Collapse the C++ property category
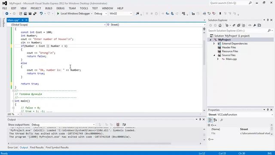The height and width of the screenshot is (155, 275). tap(209, 125)
